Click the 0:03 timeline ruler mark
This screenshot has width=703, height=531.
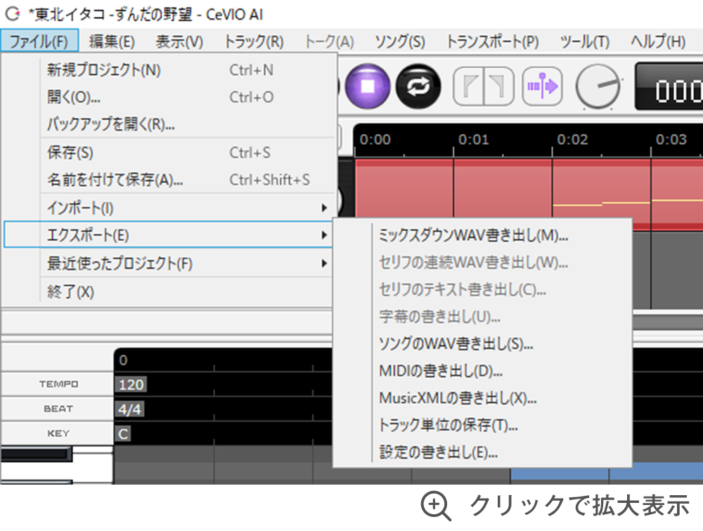click(671, 139)
